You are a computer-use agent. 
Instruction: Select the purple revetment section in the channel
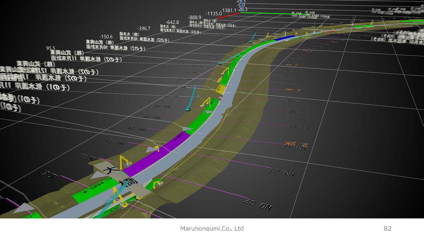tap(157, 155)
